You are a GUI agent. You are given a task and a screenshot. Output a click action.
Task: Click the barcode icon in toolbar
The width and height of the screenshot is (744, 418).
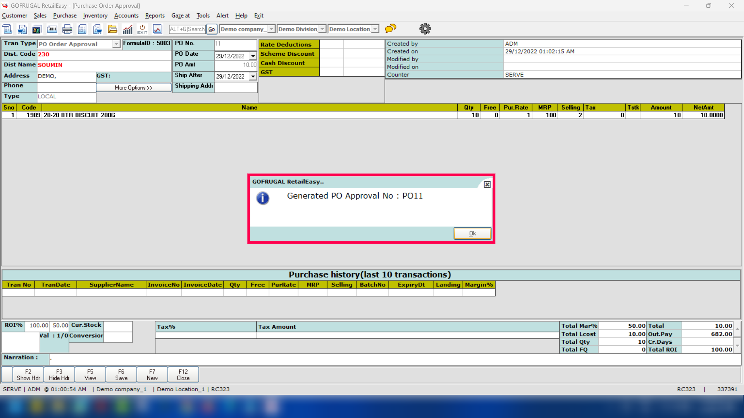[x=52, y=29]
